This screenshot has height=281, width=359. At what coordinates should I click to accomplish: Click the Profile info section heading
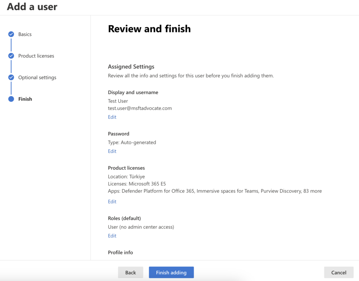120,253
